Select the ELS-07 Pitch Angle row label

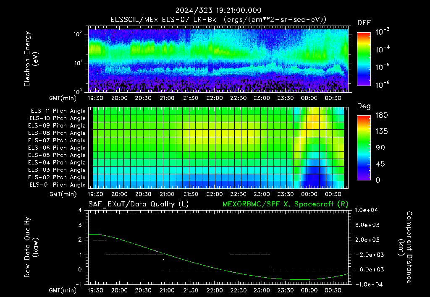click(57, 140)
